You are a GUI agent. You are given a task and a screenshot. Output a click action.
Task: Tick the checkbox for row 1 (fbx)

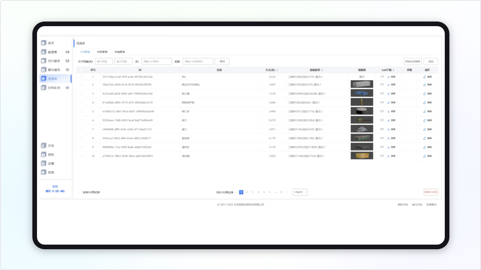tap(81, 77)
